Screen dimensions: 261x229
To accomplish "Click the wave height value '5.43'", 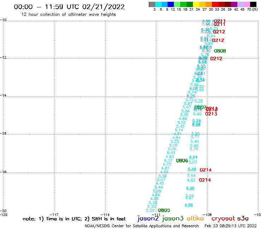I will tap(180, 126).
